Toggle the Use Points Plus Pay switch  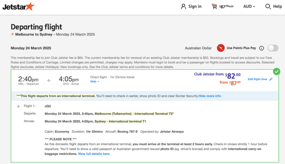pyautogui.click(x=273, y=48)
